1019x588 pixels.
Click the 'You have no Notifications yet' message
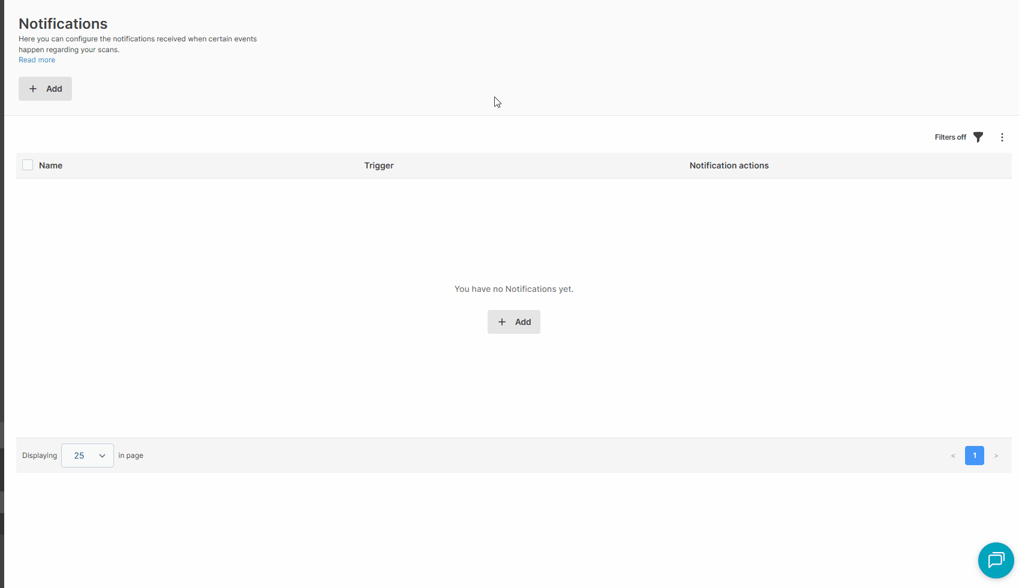click(x=513, y=289)
